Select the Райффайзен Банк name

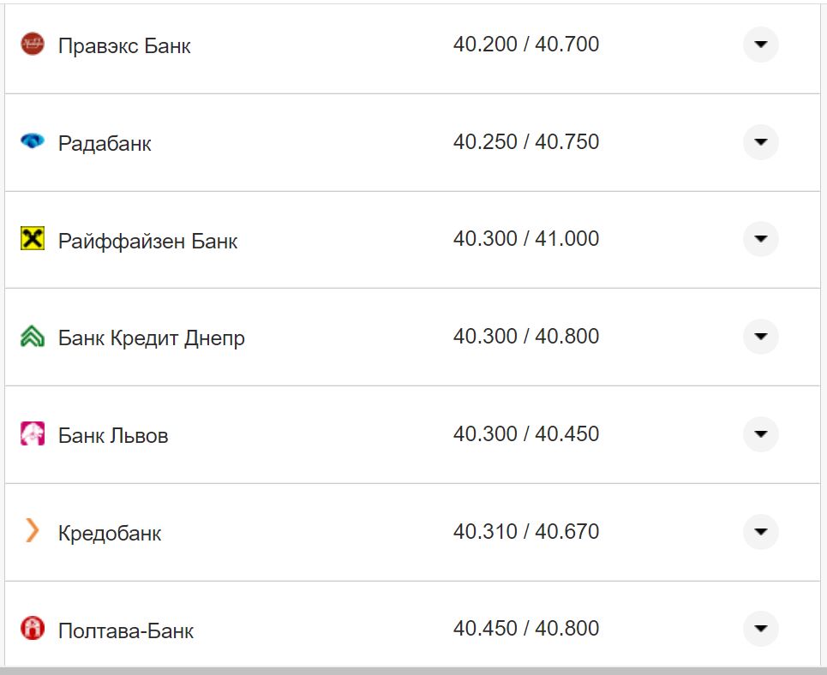[x=147, y=242]
